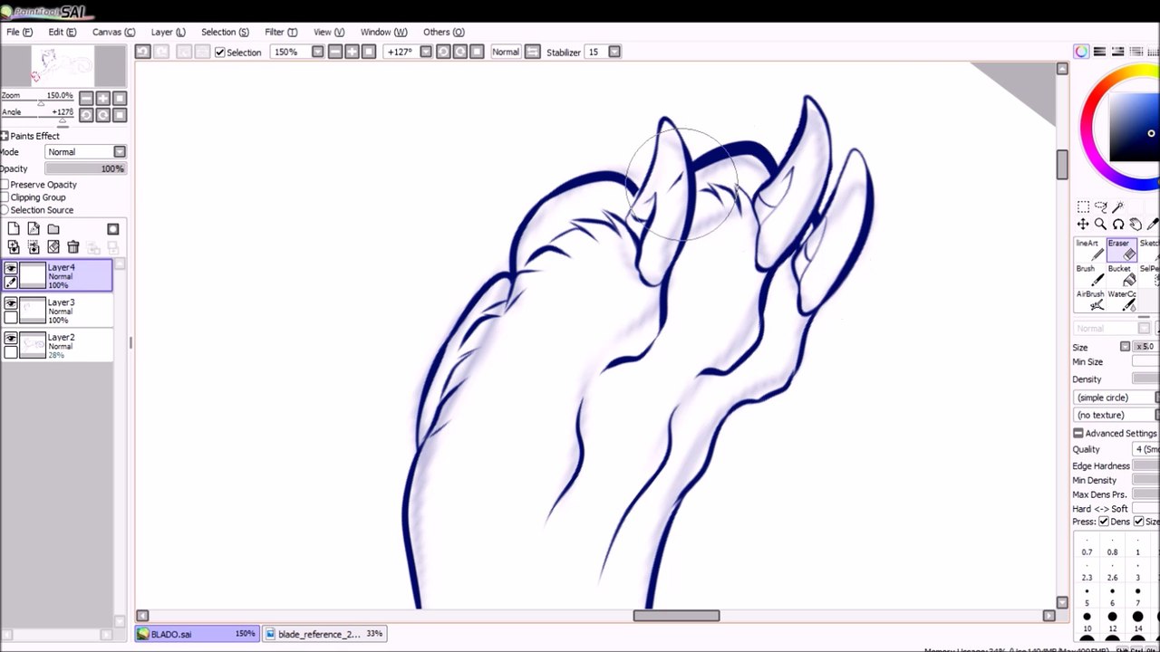Click the Normal button in toolbar
This screenshot has height=652, width=1160.
[x=506, y=52]
